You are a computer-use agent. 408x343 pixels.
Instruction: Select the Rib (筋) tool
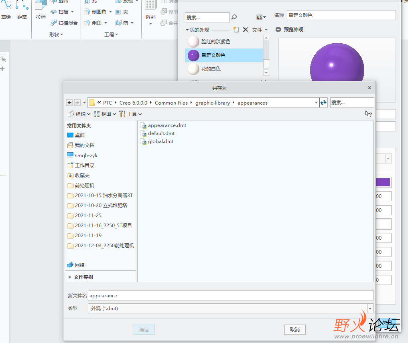coord(122,23)
